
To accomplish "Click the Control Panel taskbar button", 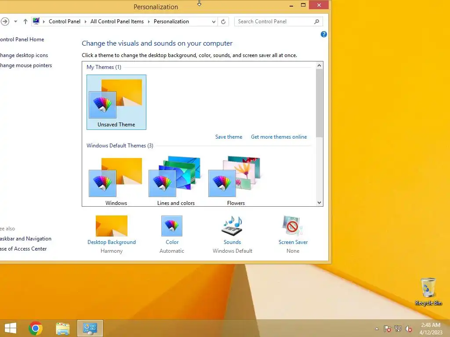I will [x=90, y=328].
